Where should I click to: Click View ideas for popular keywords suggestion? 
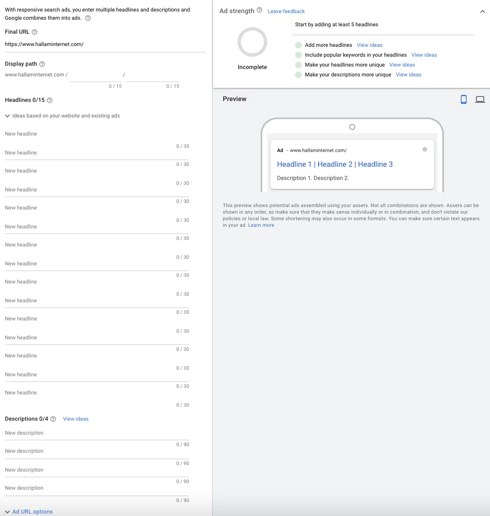(424, 55)
